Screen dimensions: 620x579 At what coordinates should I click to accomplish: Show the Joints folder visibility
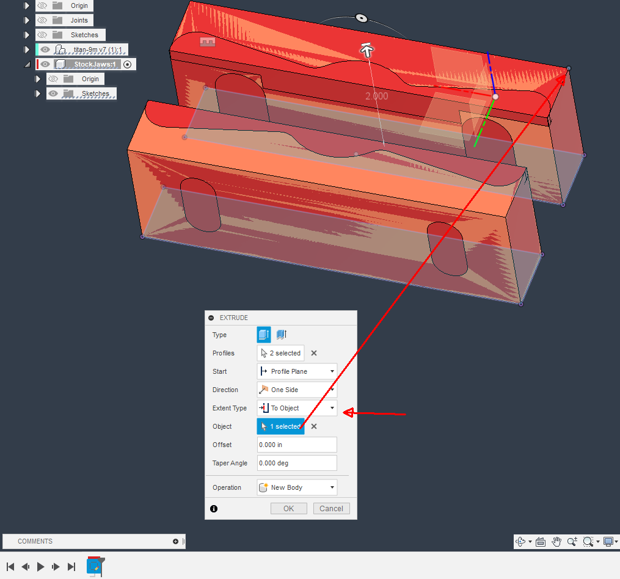(43, 20)
